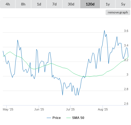Image resolution: width=131 pixels, height=125 pixels.
Task: Choose the 1d chart range
Action: pyautogui.click(x=39, y=4)
